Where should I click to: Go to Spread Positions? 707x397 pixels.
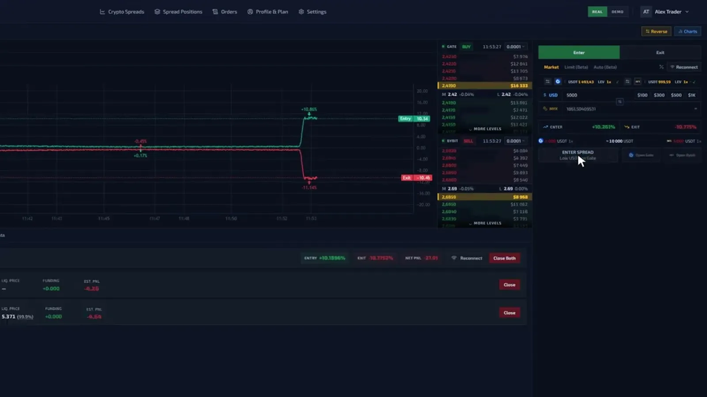click(178, 12)
